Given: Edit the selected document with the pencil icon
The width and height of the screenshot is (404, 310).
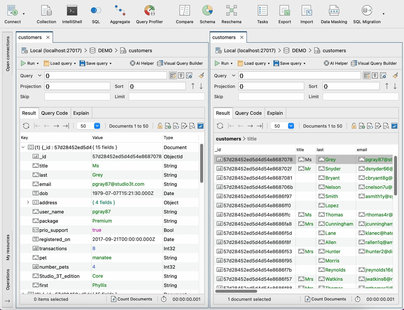Looking at the screenshot, I should 184,126.
